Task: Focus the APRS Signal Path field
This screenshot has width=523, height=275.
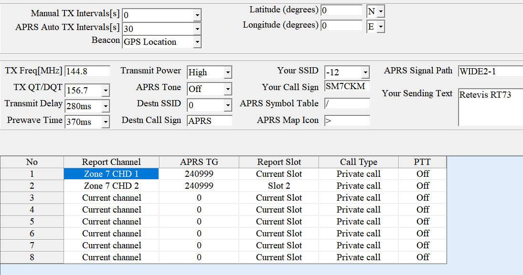Action: [x=490, y=71]
